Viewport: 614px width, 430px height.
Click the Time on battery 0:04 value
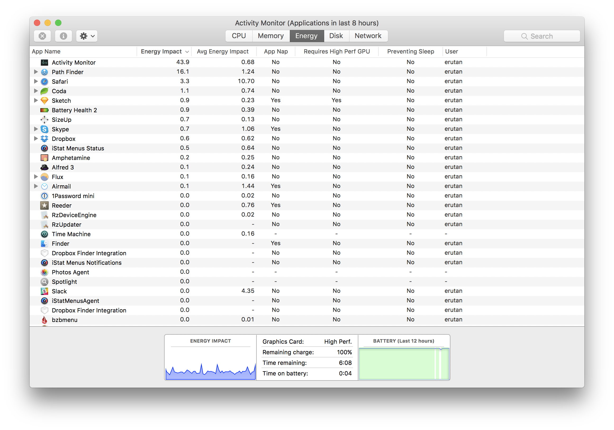(x=345, y=373)
